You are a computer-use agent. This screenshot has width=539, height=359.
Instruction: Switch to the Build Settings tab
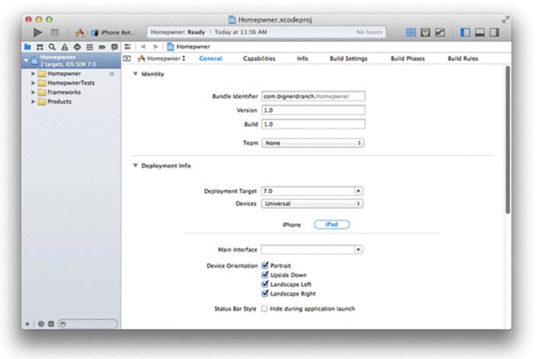click(x=348, y=59)
